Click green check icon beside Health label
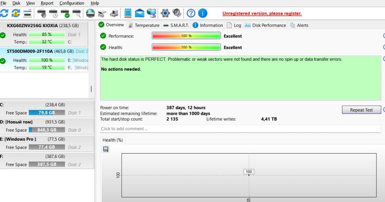This screenshot has height=202, width=385. pyautogui.click(x=103, y=47)
